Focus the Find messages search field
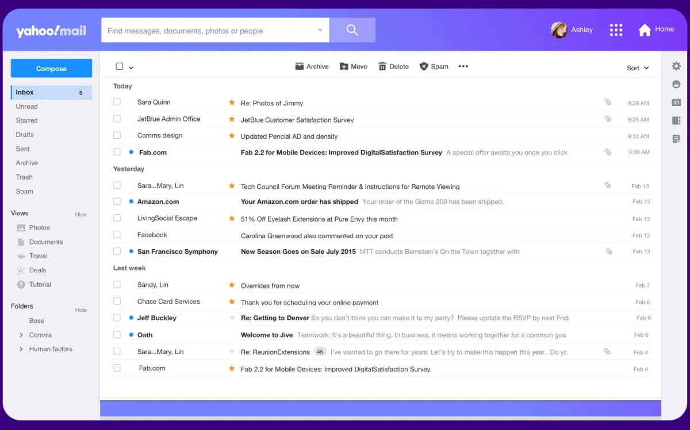This screenshot has width=690, height=430. click(x=209, y=31)
